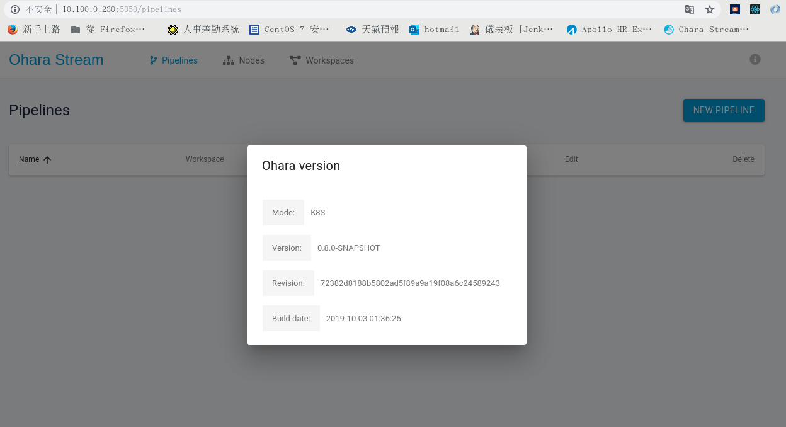The image size is (786, 427).
Task: Bookmark this page with the star icon
Action: coord(710,9)
